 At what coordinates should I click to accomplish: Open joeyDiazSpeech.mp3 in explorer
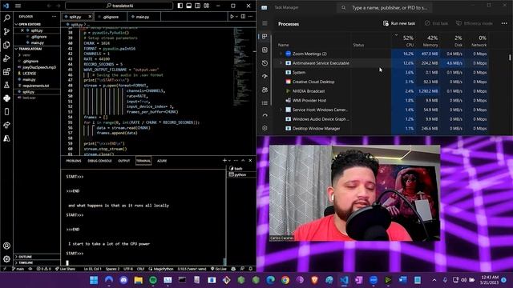(37, 67)
